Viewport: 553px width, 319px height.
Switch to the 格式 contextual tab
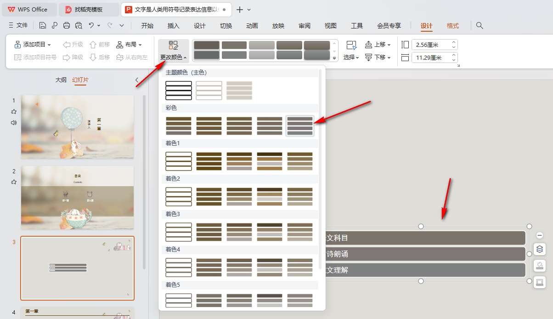pos(453,26)
